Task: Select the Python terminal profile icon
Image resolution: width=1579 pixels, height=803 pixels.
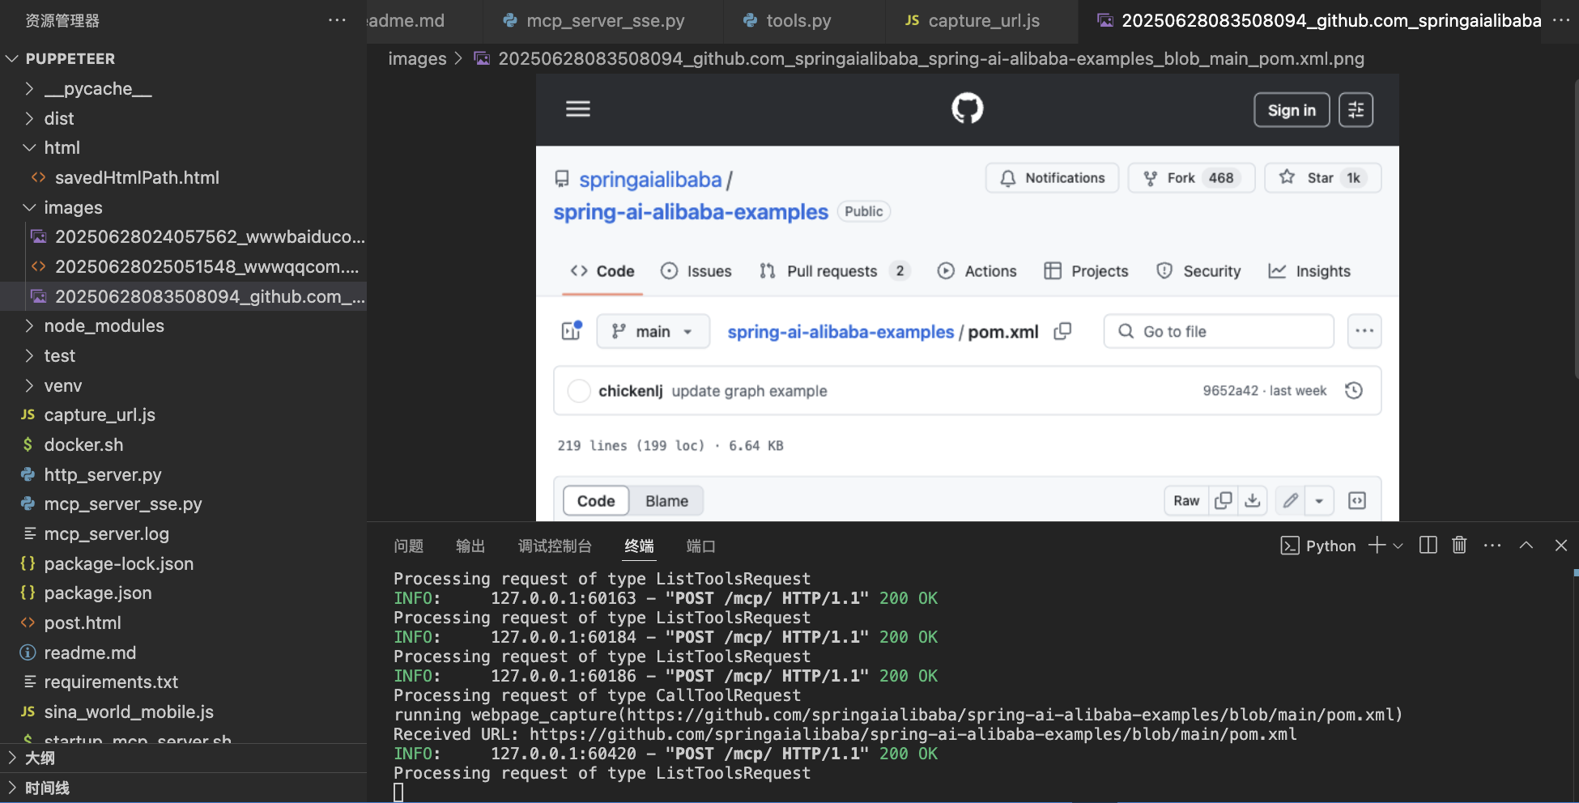Action: (1290, 546)
